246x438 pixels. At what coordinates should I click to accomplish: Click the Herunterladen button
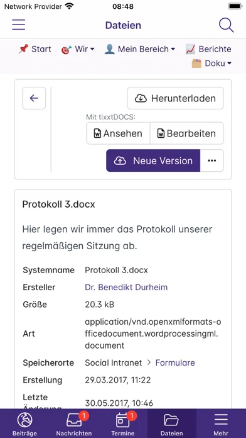(x=176, y=98)
